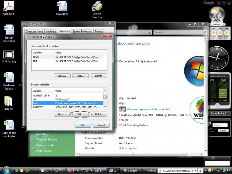This screenshot has height=174, width=232.
Task: Click the Windows Start orb
Action: coord(6,170)
